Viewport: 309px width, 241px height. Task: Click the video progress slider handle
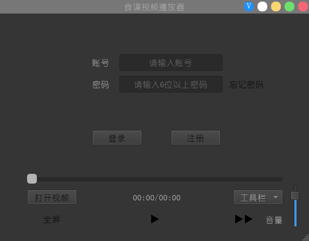(x=32, y=179)
